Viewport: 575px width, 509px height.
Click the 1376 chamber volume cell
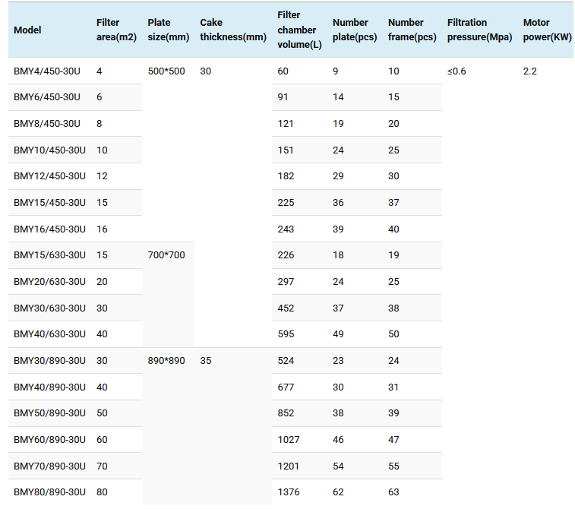(x=289, y=492)
